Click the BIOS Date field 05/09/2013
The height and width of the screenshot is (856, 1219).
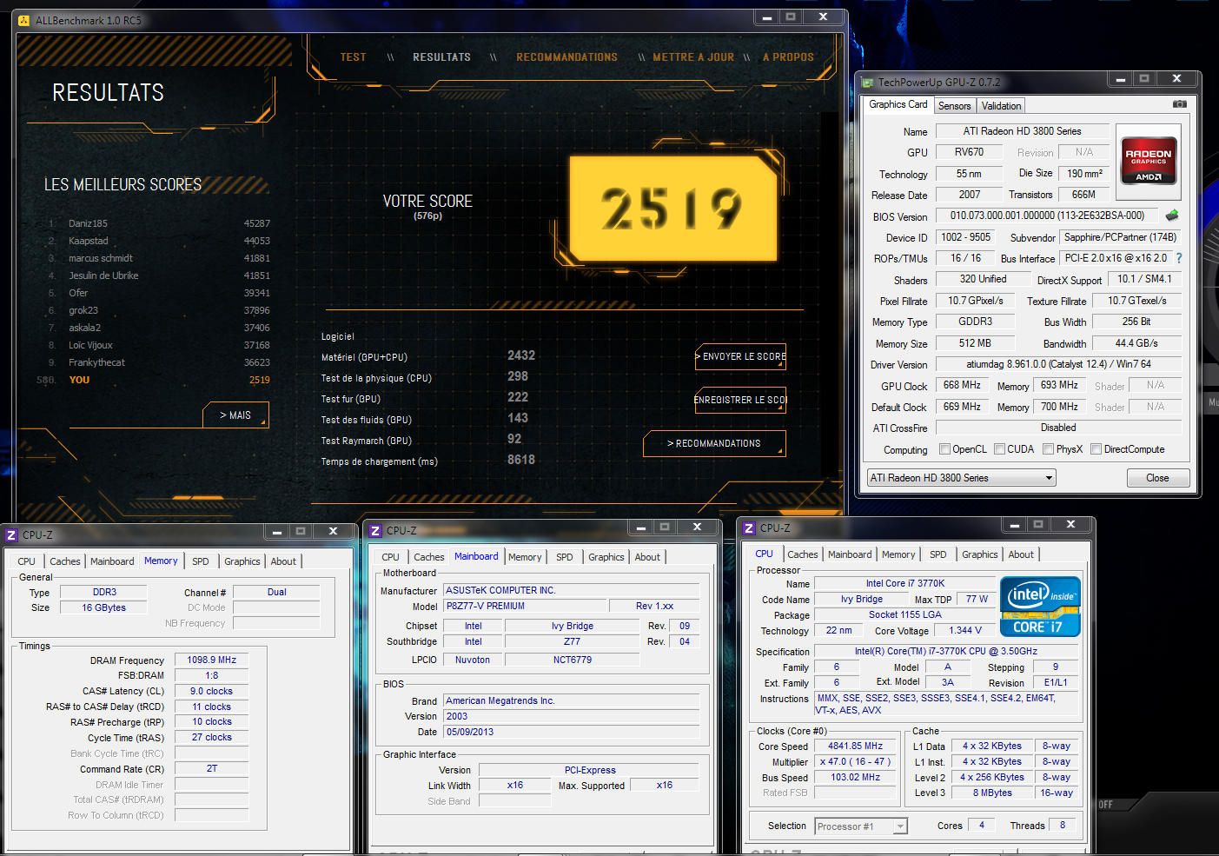(x=571, y=732)
